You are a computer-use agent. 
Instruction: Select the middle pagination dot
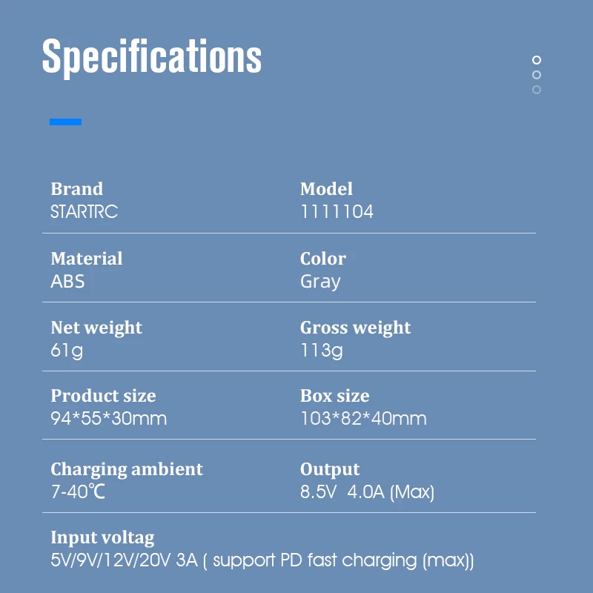point(536,75)
